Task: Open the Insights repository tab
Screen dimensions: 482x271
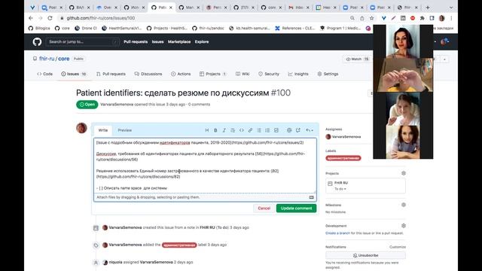Action: [298, 74]
